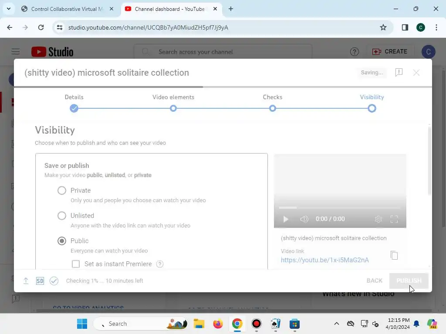446x334 pixels.
Task: Select the Unlisted visibility option
Action: click(62, 216)
